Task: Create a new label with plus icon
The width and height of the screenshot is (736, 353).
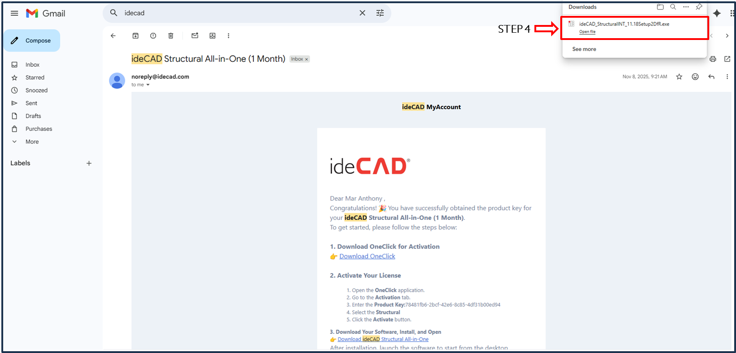Action: point(89,163)
